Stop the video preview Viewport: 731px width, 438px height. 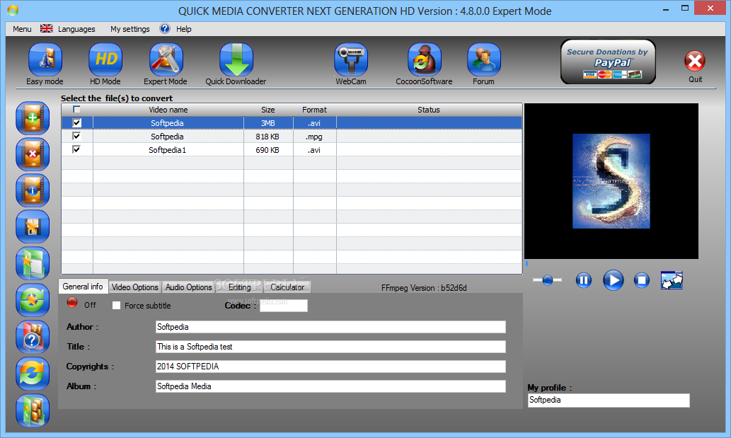(642, 280)
